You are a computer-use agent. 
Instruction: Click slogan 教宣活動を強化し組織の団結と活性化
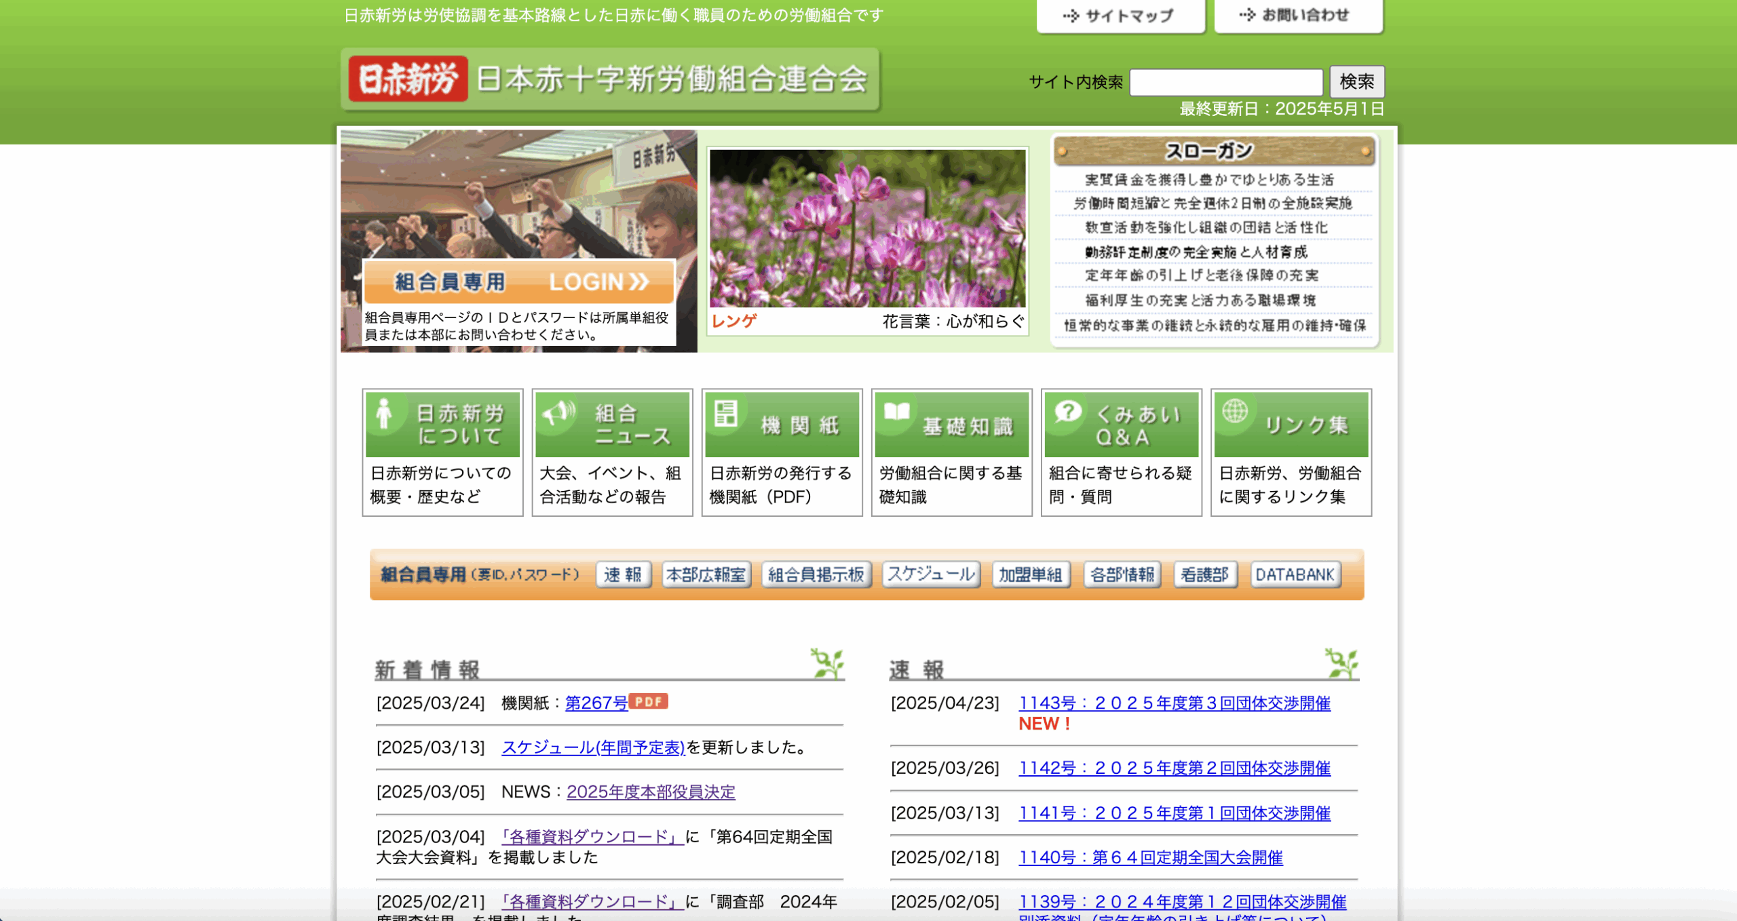click(1206, 228)
